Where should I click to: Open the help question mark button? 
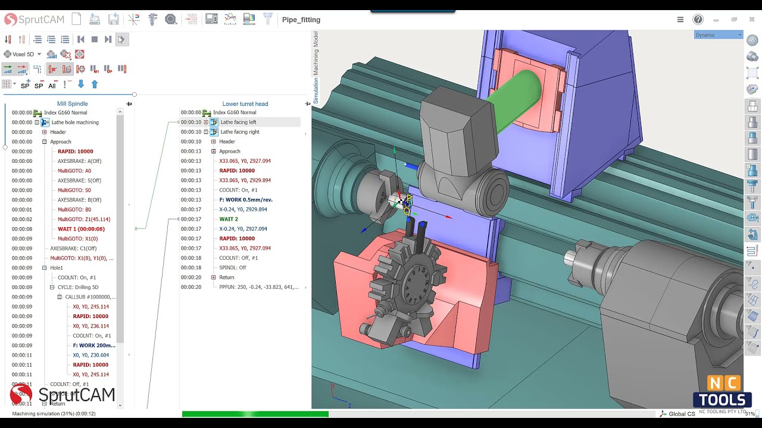(698, 20)
